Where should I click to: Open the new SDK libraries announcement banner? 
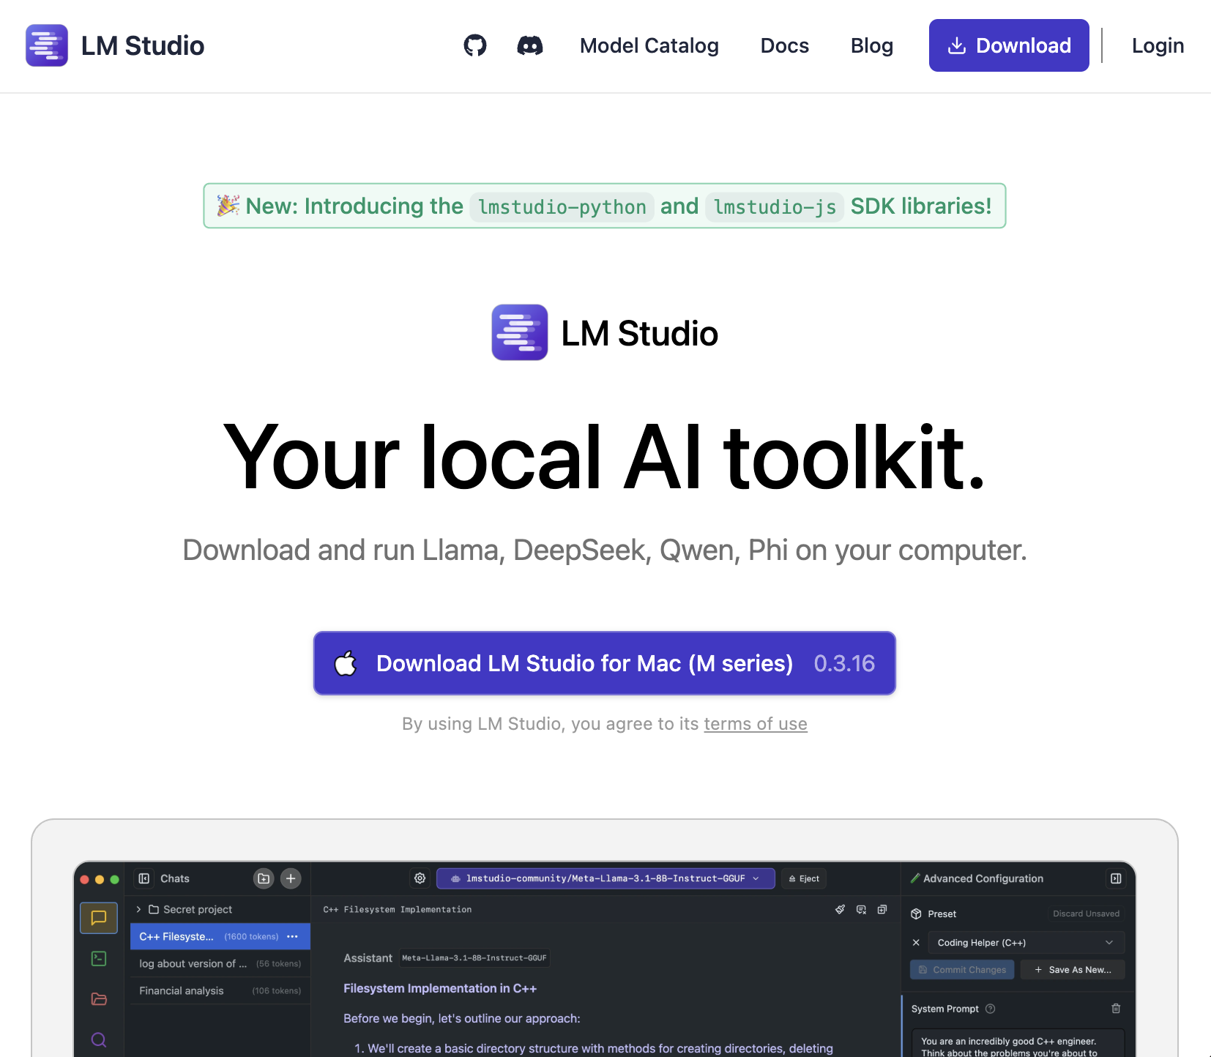[605, 206]
